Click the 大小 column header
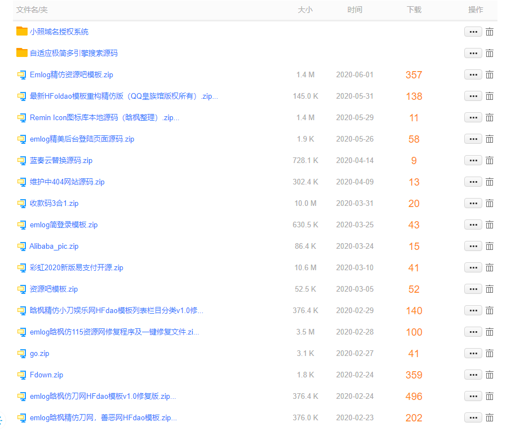The image size is (520, 431). tap(305, 10)
